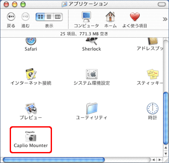Toggle toolbar with the title bar pill button

pyautogui.click(x=162, y=4)
